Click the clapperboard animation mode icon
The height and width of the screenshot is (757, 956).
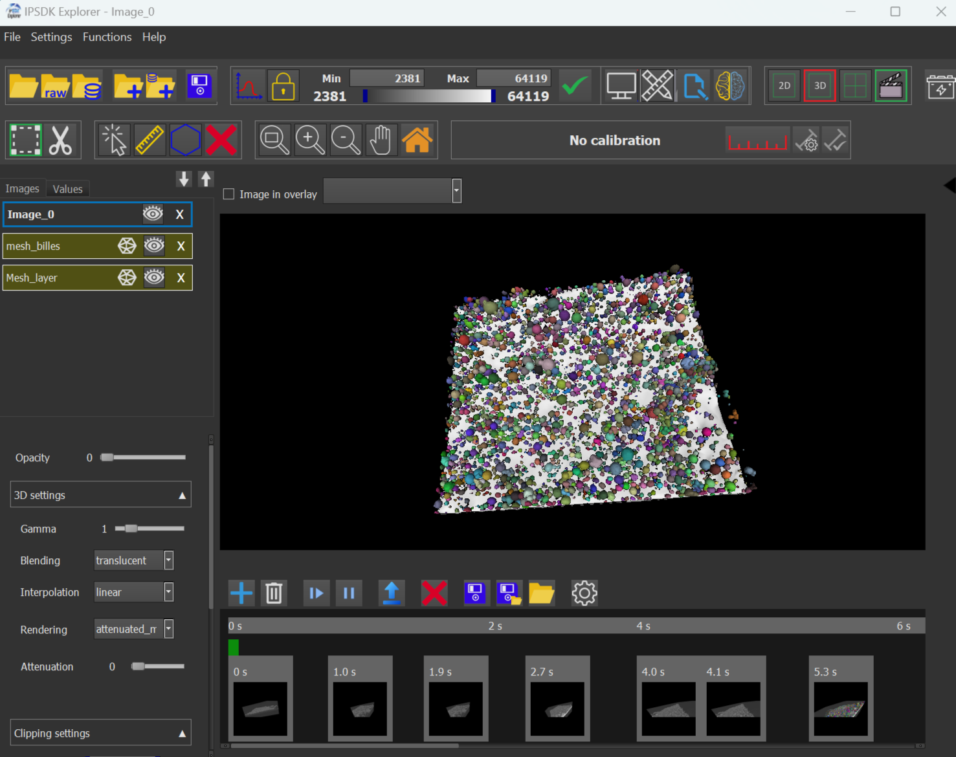(x=891, y=86)
